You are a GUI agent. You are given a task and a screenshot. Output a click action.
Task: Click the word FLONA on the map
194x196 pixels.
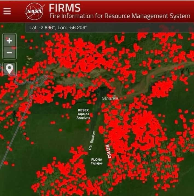pyautogui.click(x=97, y=159)
